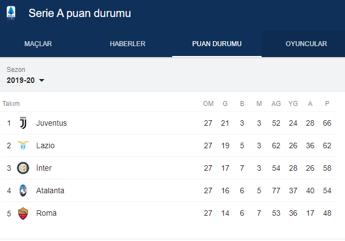The image size is (345, 241).
Task: Click the Serie A league logo
Action: 11,13
